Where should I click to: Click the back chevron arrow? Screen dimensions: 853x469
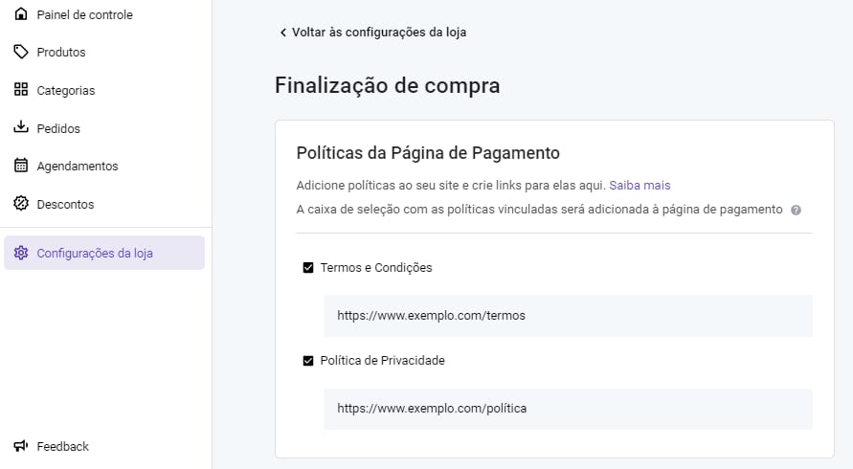(x=283, y=33)
